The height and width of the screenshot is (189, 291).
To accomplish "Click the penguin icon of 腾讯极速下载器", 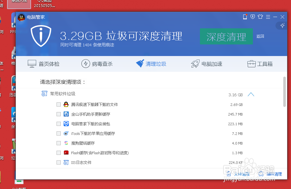I will [66, 105].
